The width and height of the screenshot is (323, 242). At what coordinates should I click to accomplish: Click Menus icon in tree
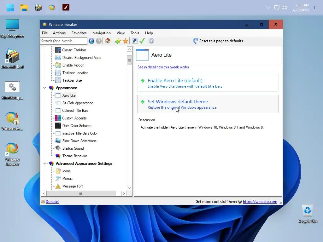tap(58, 179)
